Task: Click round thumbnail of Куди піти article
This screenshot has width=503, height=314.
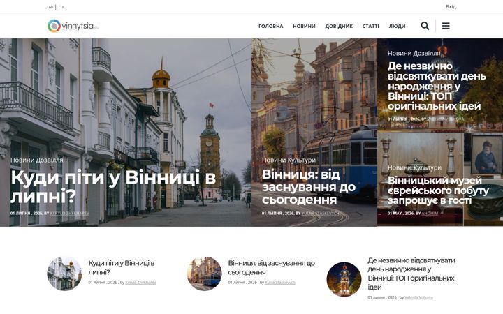Action: coord(64,274)
